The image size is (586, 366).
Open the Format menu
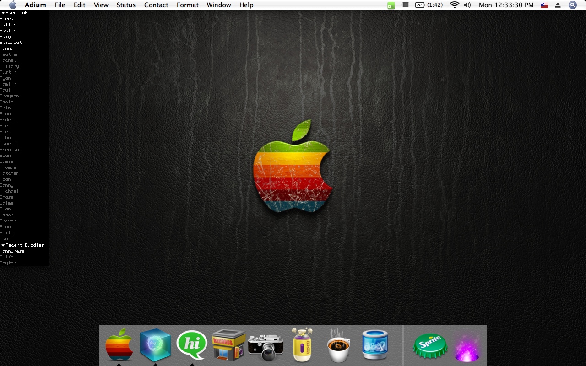click(x=188, y=5)
